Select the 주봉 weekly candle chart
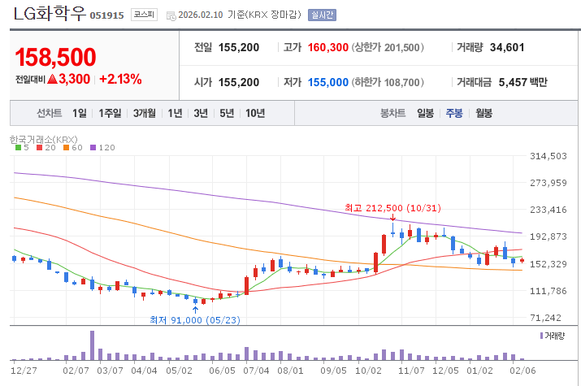581x386 pixels. click(454, 113)
